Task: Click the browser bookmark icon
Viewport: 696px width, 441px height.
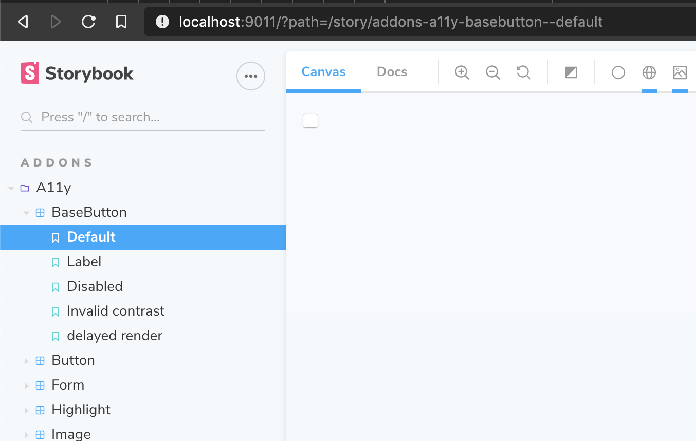Action: (x=121, y=22)
